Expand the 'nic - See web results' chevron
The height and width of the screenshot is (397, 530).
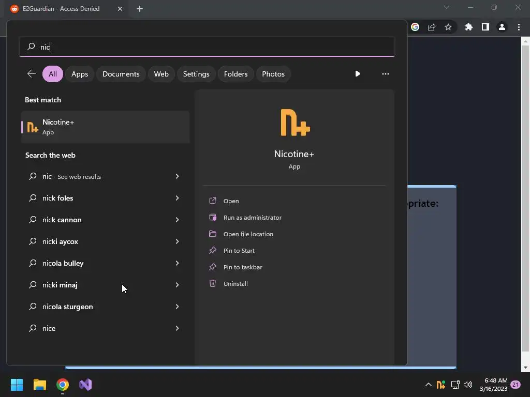pos(177,176)
